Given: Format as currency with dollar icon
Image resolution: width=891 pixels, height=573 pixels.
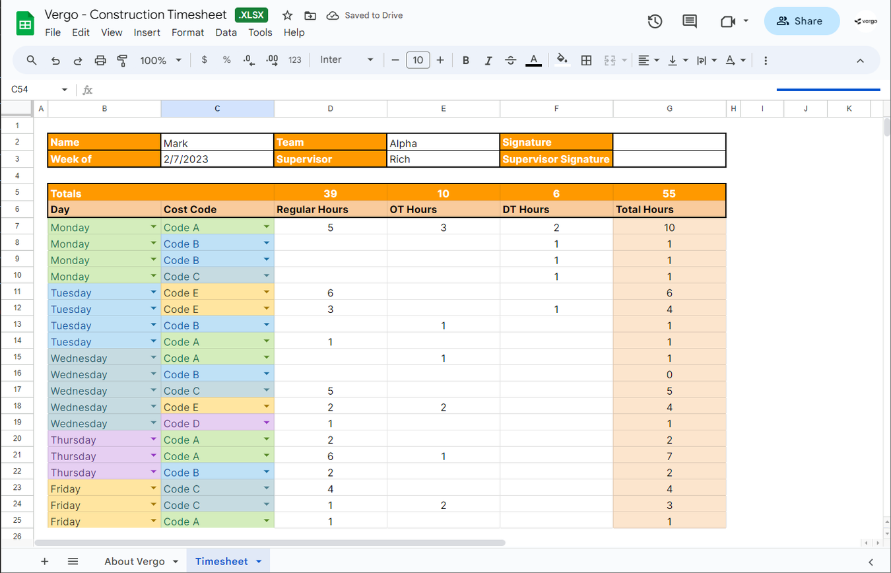Looking at the screenshot, I should pyautogui.click(x=205, y=60).
